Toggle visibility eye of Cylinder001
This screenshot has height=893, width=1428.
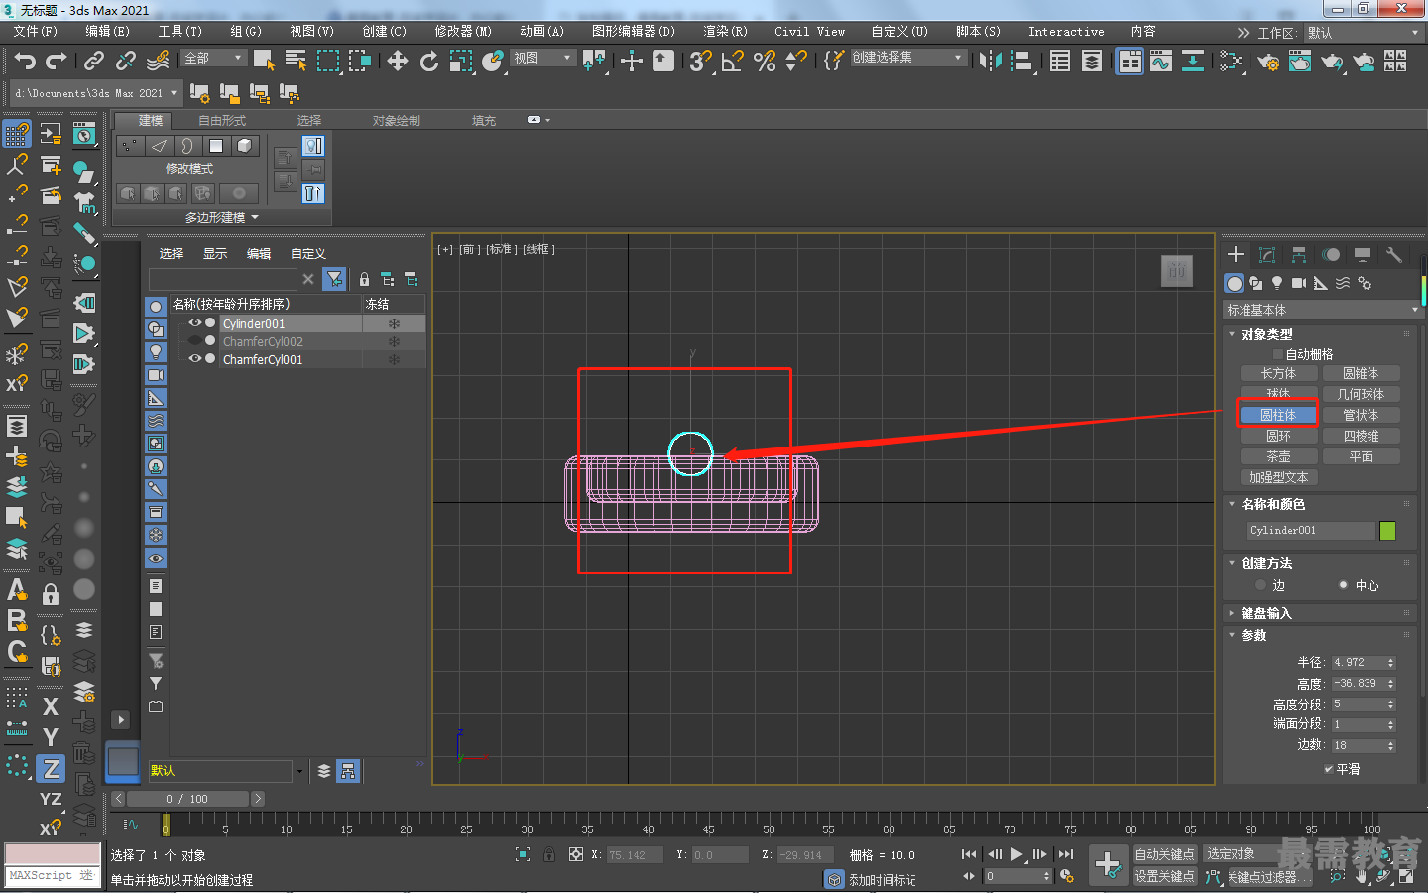point(195,323)
